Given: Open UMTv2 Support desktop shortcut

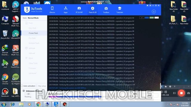Looking at the screenshot, I should (16, 7).
